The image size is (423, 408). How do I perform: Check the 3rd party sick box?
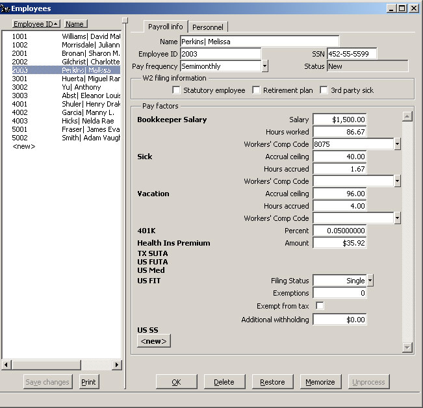pos(324,90)
